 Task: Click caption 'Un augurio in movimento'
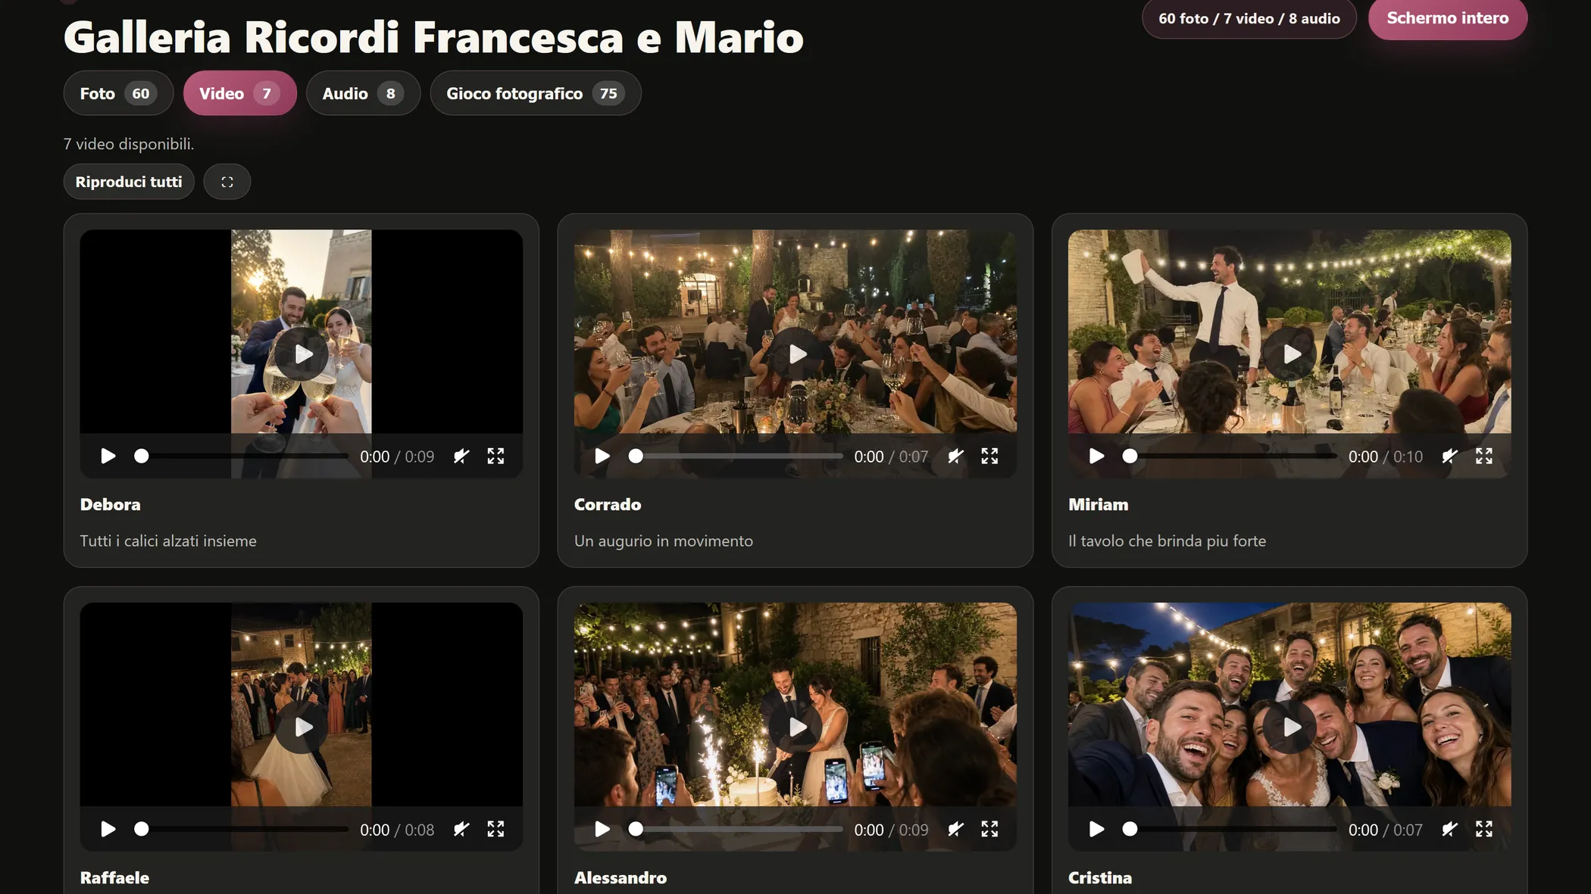coord(664,540)
